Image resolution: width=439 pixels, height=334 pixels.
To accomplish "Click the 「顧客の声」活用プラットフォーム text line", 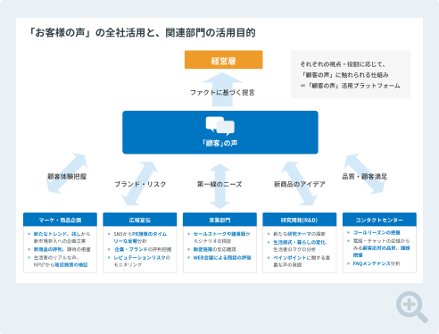I will tap(350, 86).
